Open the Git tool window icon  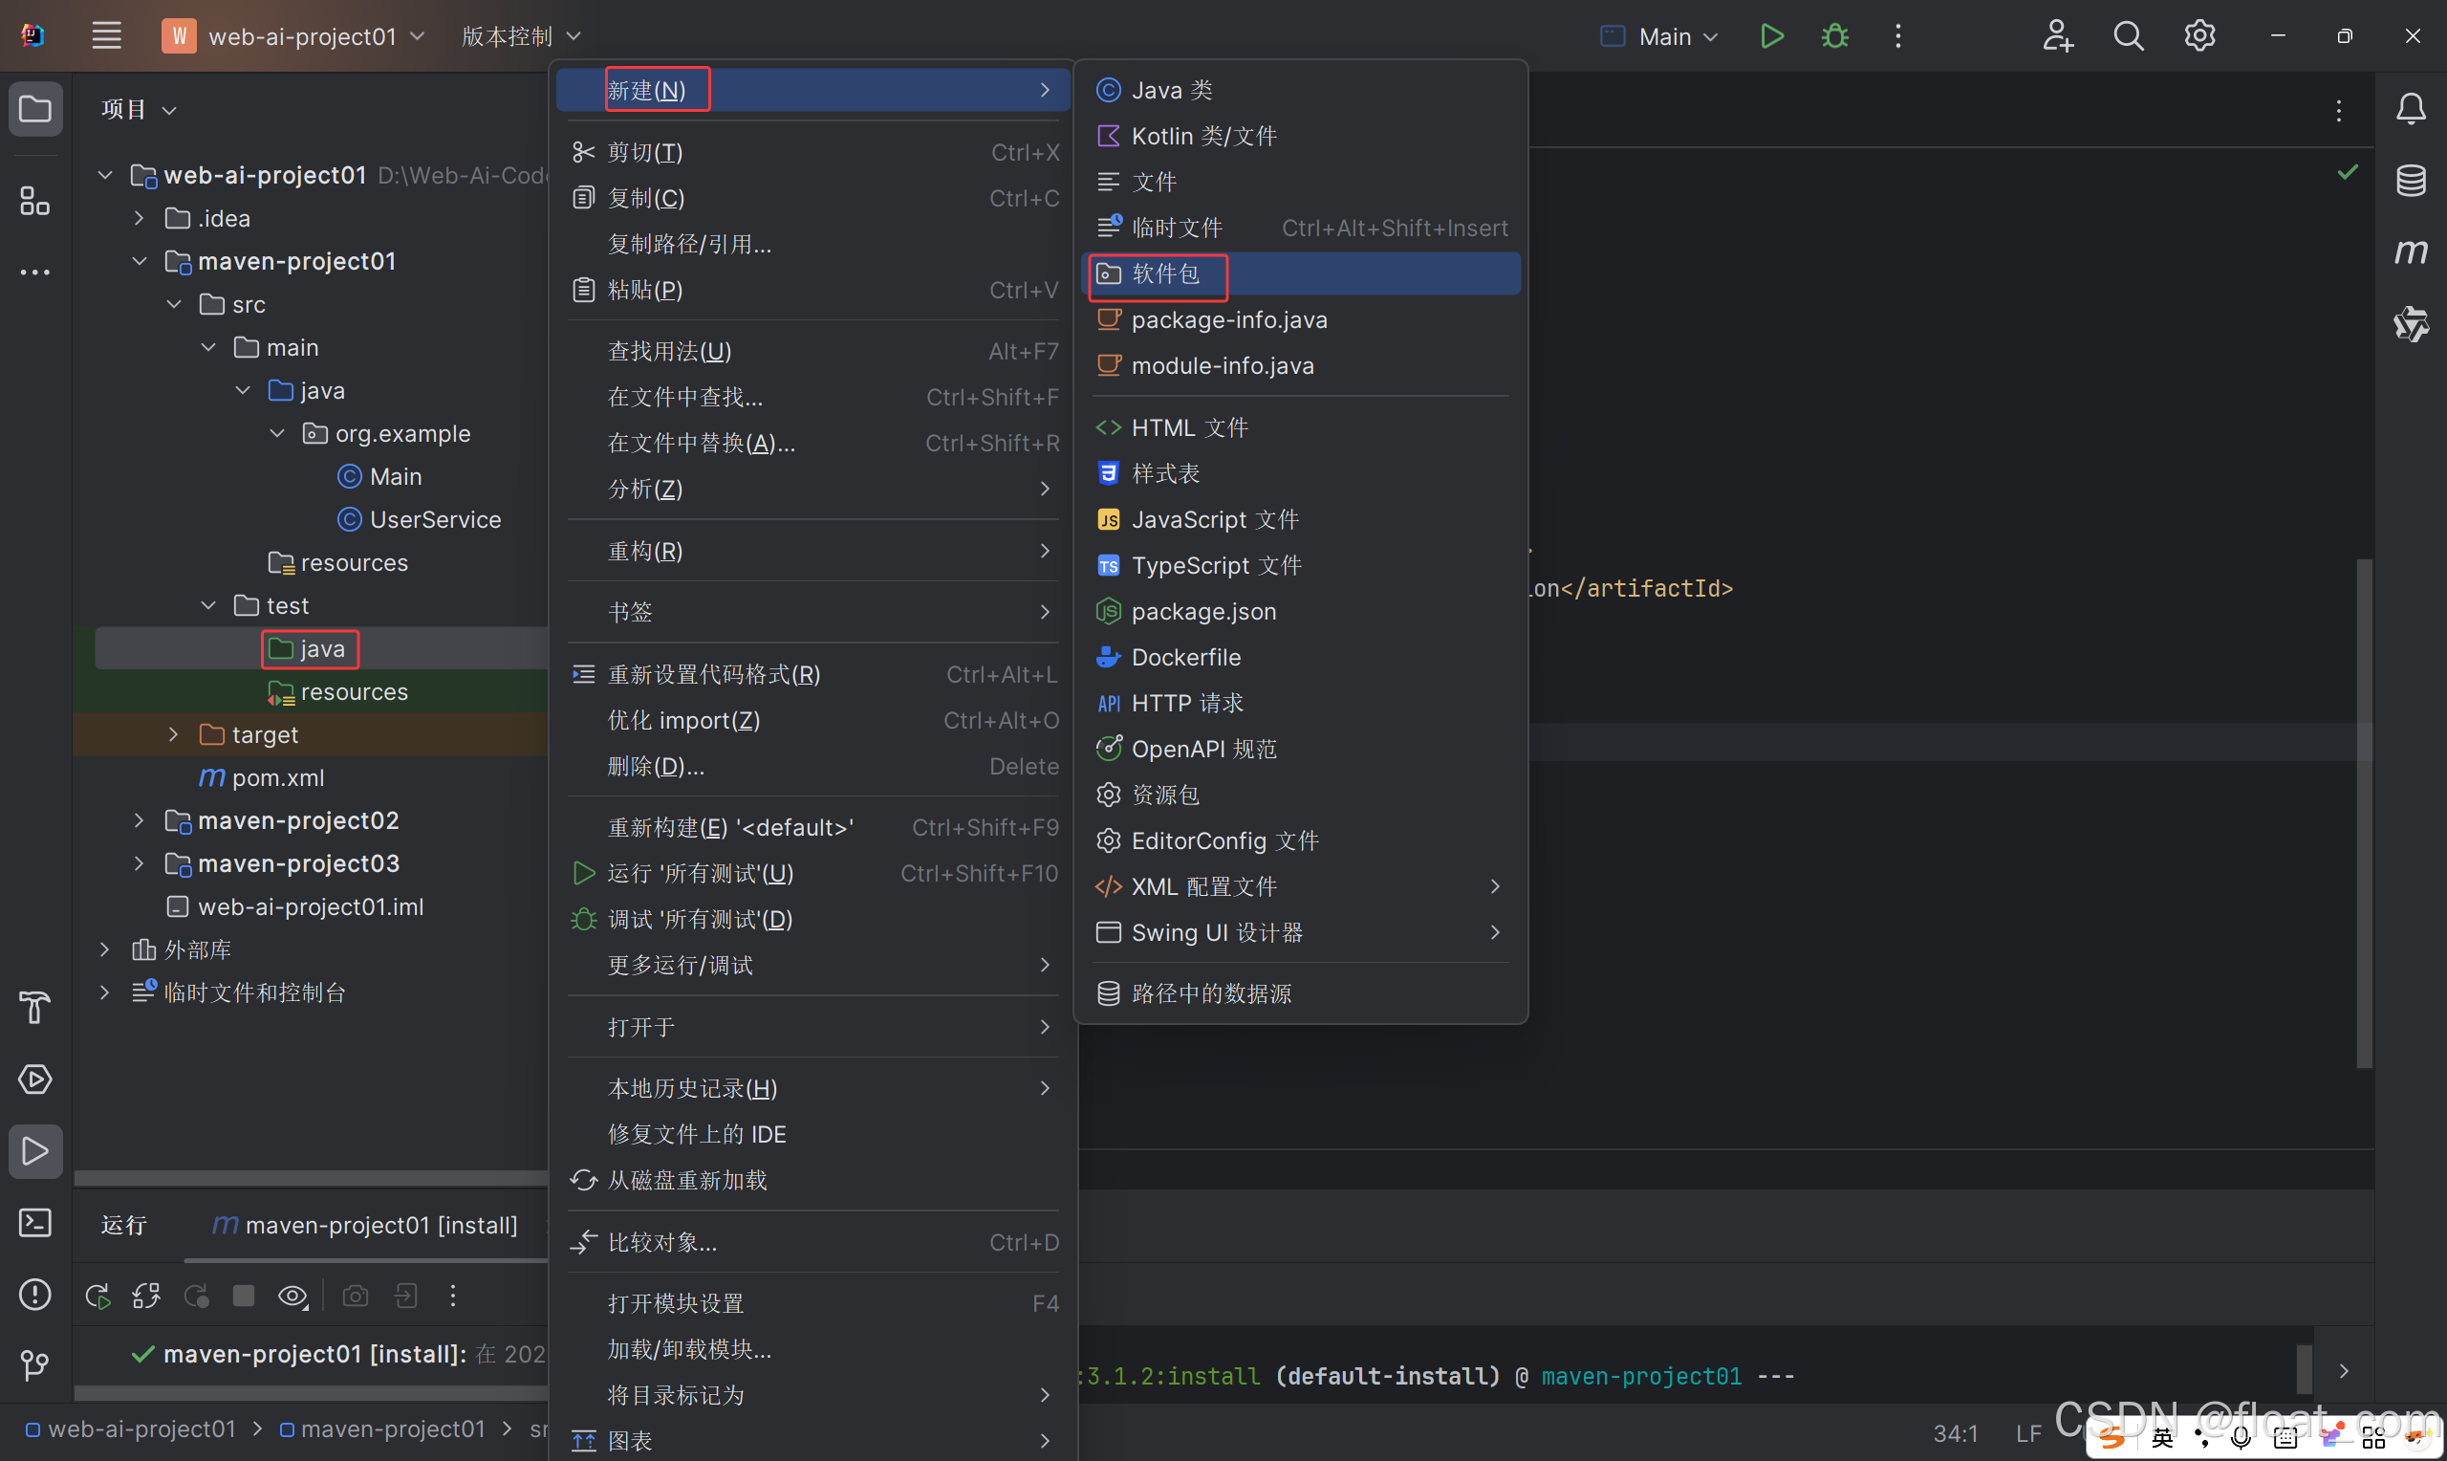pyautogui.click(x=34, y=1364)
